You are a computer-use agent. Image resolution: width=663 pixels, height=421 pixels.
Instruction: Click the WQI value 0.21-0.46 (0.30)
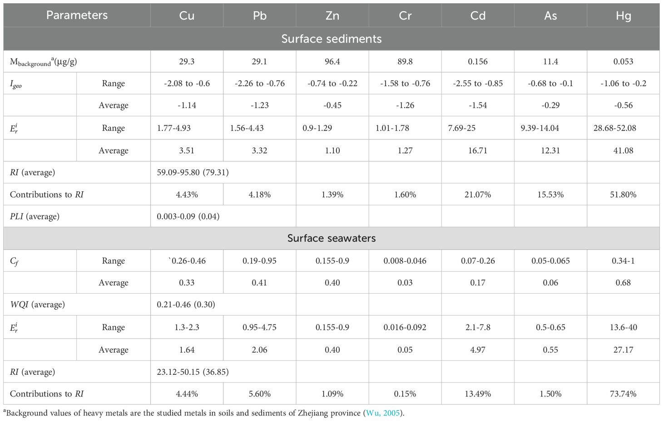[x=186, y=305]
